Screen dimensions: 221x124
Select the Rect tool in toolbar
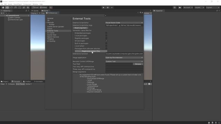point(20,8)
